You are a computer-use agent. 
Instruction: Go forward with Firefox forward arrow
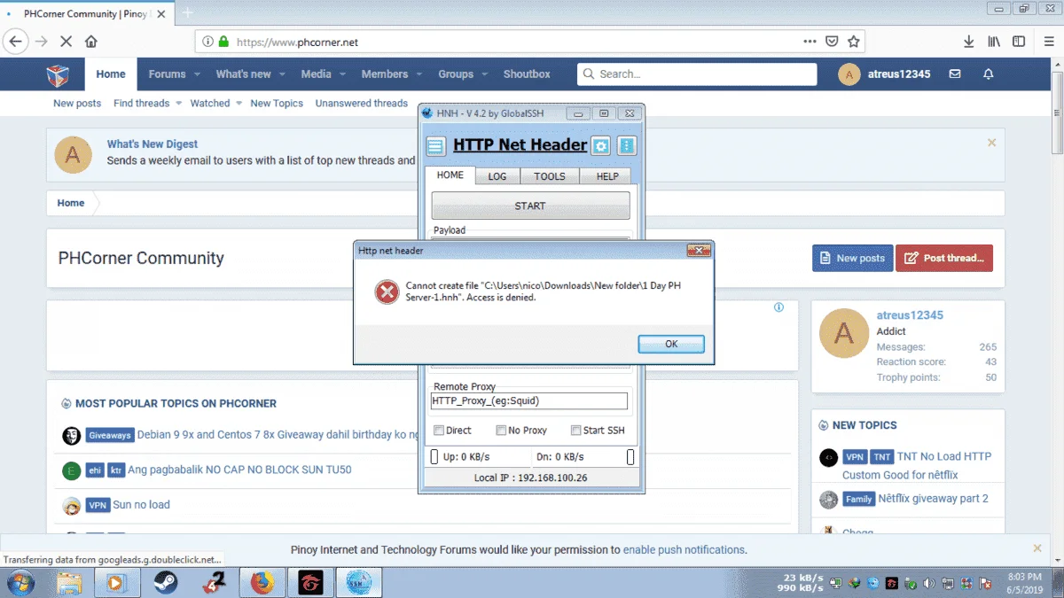point(42,42)
